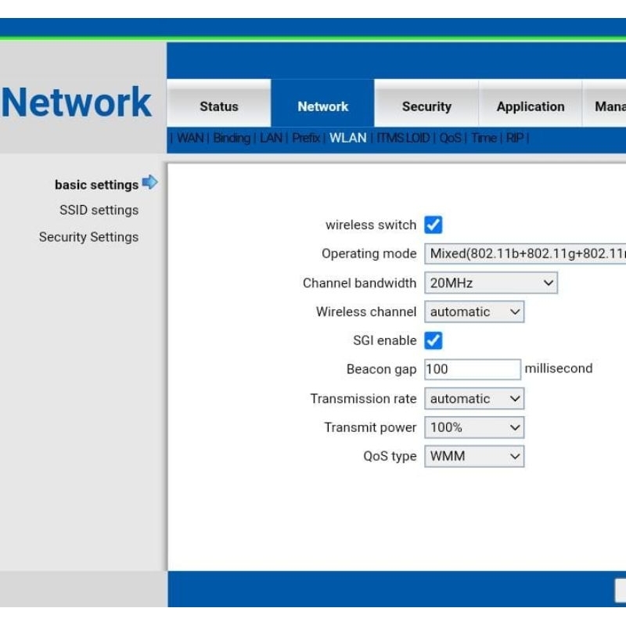Disable the SGI enable checkbox
Viewport: 626px width, 626px height.
coord(434,340)
